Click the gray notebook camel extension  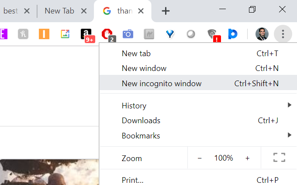click(149, 34)
